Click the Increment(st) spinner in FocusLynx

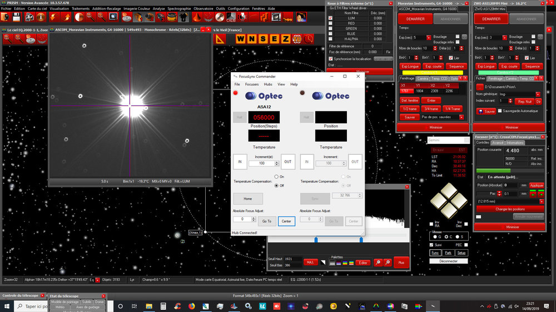tap(277, 163)
